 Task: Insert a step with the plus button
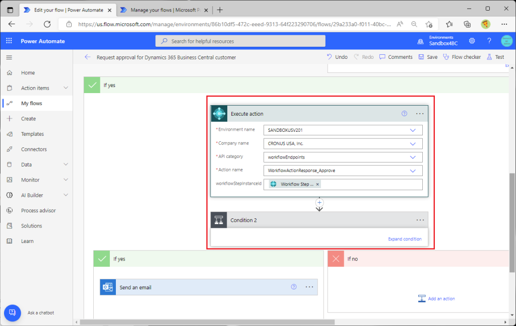click(x=319, y=202)
